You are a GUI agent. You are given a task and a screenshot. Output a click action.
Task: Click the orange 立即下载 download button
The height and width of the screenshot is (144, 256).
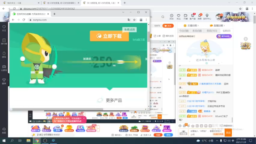coord(109,36)
